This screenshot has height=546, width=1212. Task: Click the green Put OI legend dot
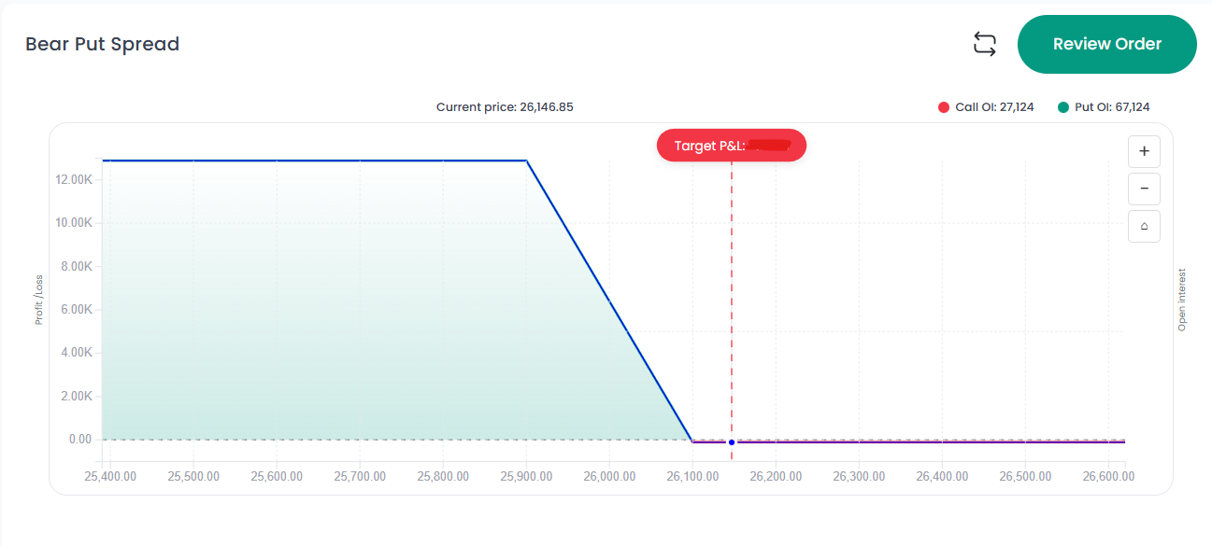pyautogui.click(x=1063, y=107)
